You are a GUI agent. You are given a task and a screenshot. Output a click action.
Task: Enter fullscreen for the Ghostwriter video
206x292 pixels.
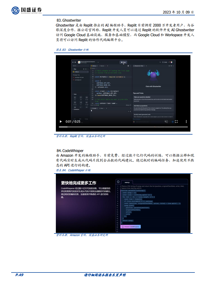point(176,122)
